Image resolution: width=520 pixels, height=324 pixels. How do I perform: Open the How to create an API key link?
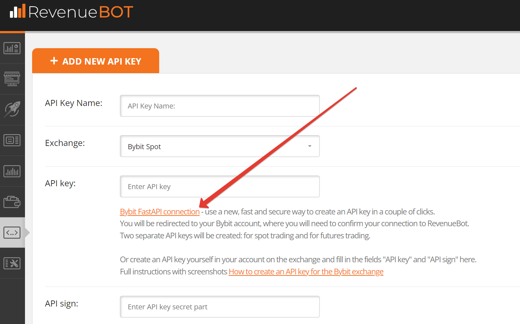[306, 272]
